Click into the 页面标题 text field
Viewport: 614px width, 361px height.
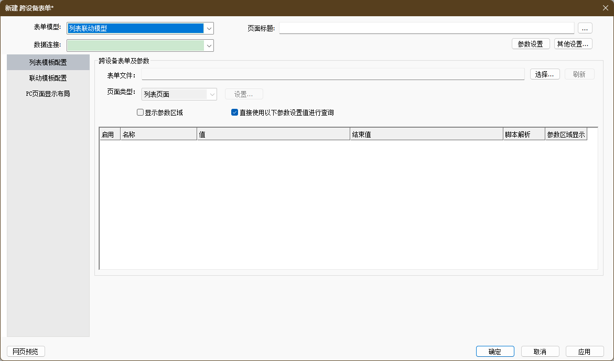[426, 28]
